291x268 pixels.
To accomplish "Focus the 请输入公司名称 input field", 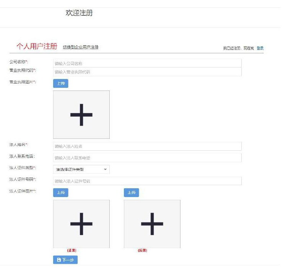I will (147, 63).
